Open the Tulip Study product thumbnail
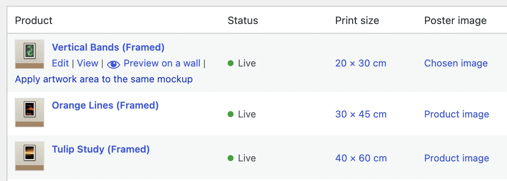Viewport: 507px width, 181px height. click(x=30, y=156)
